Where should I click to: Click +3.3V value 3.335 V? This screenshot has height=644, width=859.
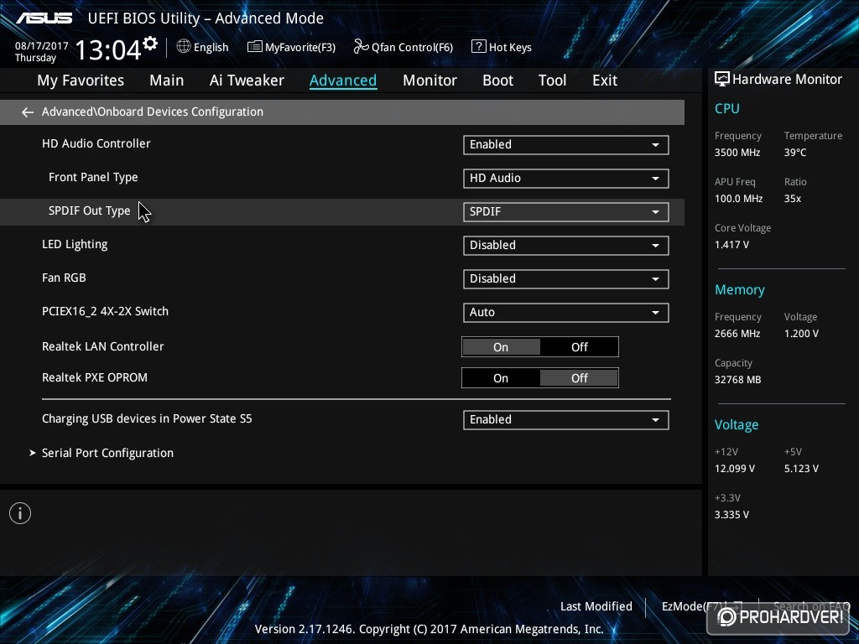coord(731,514)
